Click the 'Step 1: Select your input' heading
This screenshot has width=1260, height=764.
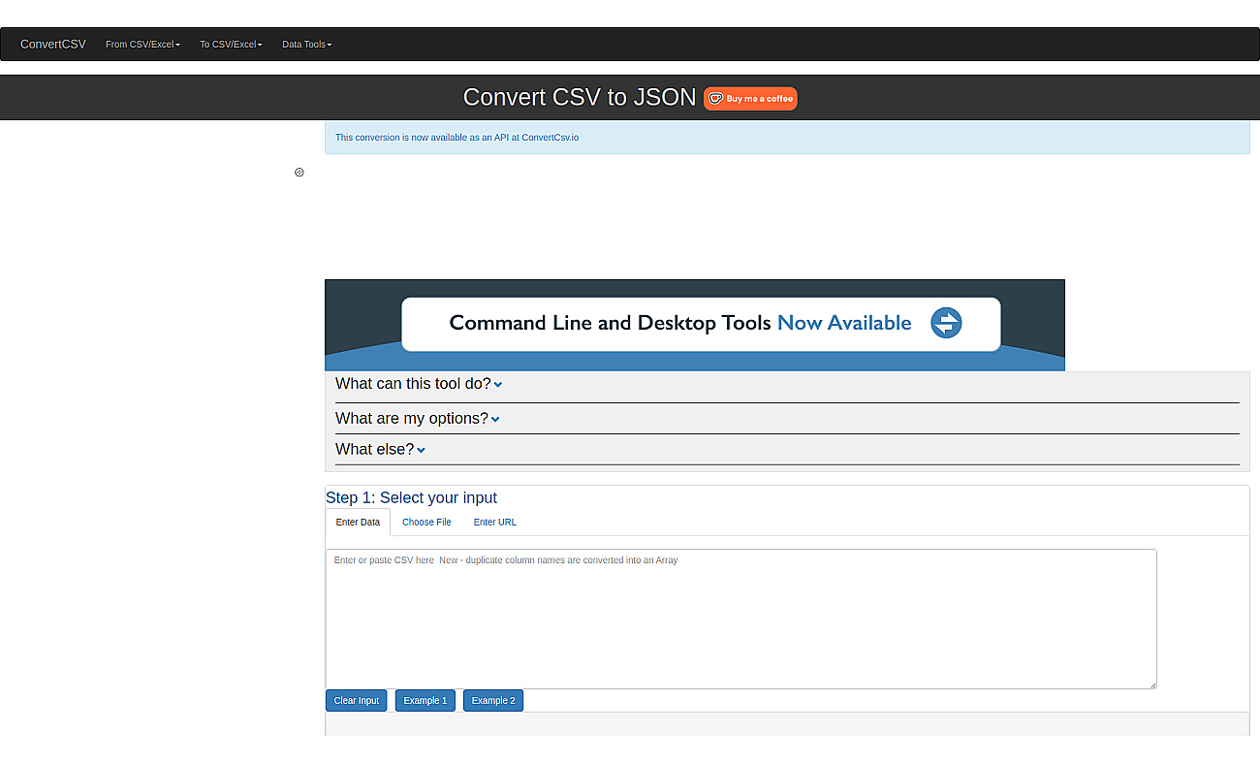point(411,498)
